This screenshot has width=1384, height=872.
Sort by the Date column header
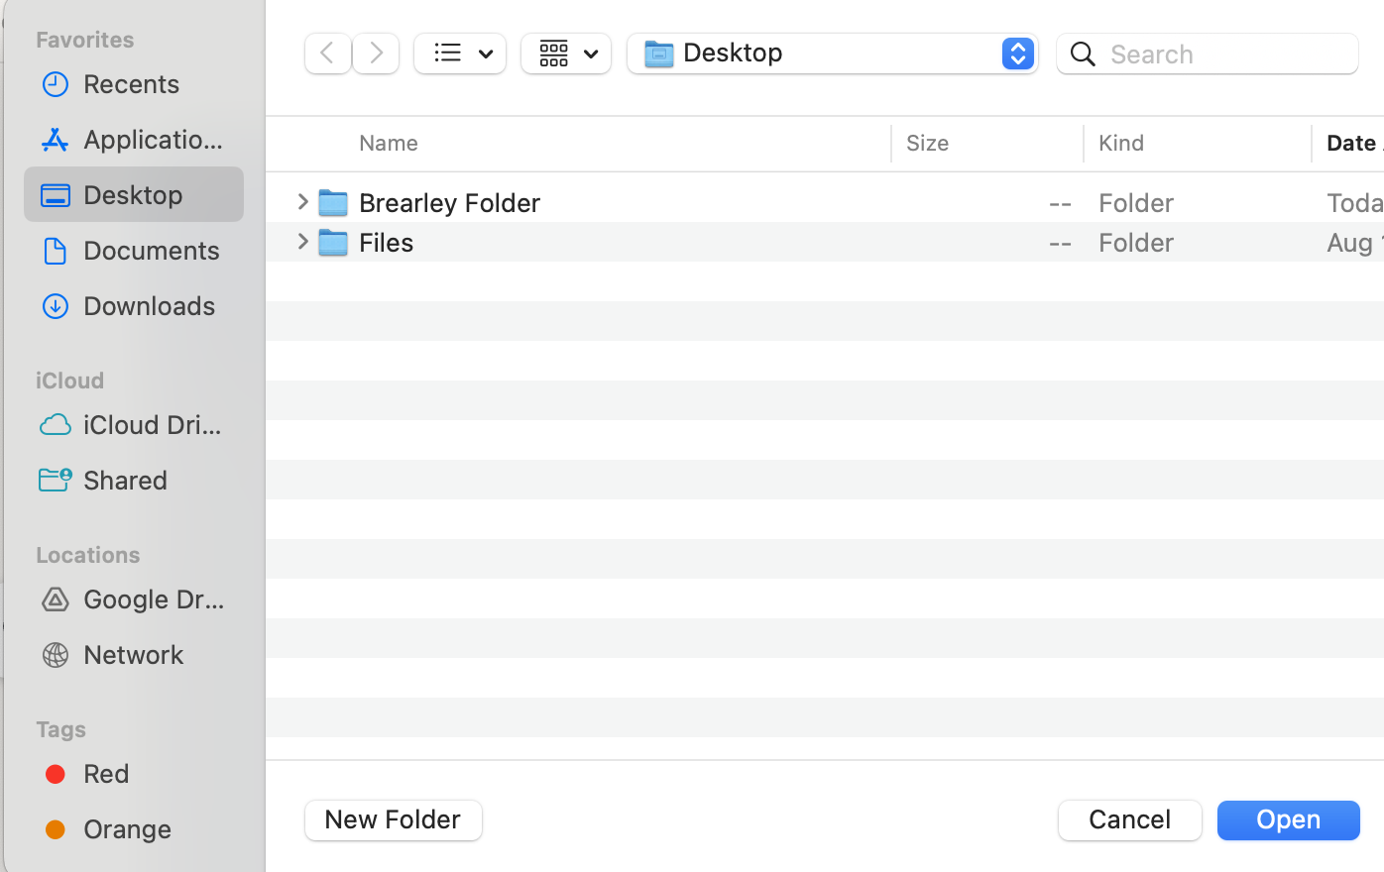(1353, 143)
